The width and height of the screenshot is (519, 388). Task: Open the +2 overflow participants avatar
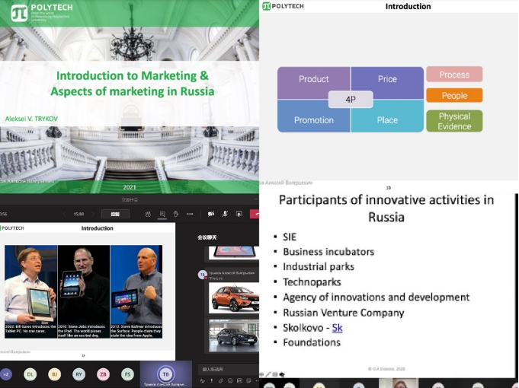coord(6,374)
